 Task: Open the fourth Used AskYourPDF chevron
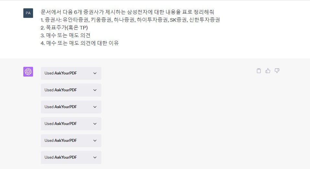[x=95, y=124]
